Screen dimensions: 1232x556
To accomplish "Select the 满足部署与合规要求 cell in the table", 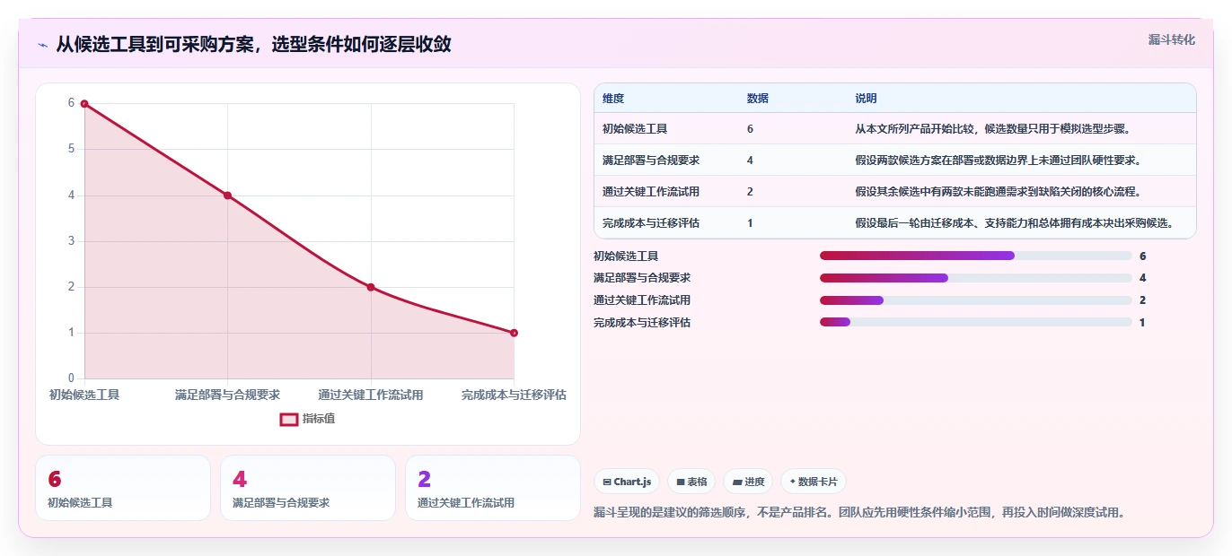I will pos(651,161).
